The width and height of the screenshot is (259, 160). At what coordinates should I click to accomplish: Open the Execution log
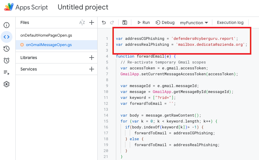230,22
